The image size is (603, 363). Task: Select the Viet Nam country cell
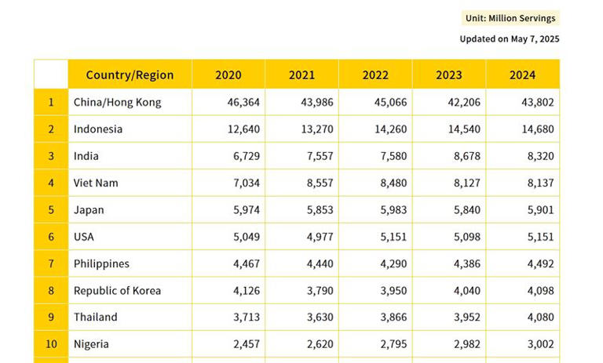96,183
